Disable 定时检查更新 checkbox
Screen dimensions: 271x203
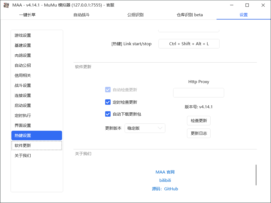pos(108,102)
